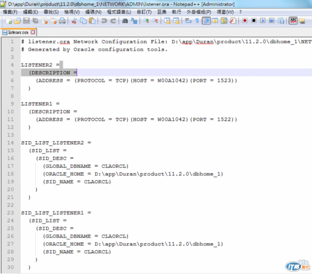Open the 外掛模組(P) menu
Viewport: 312px width, 274px height.
[199, 12]
